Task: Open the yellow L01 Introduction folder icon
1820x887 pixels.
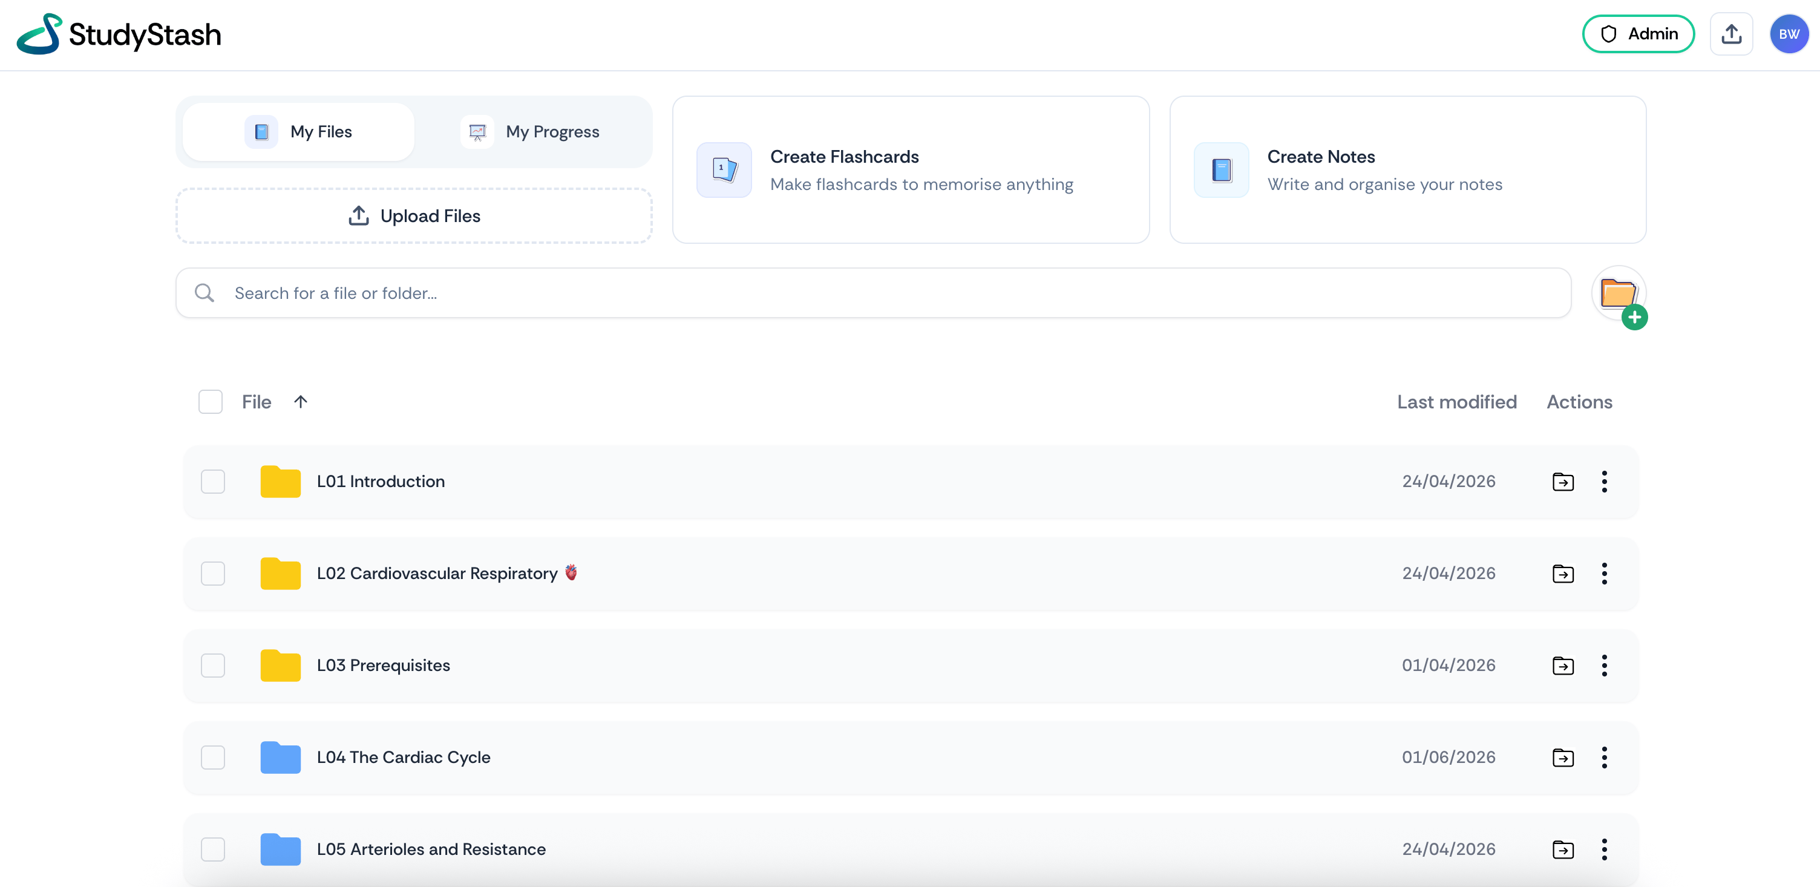Action: click(281, 481)
